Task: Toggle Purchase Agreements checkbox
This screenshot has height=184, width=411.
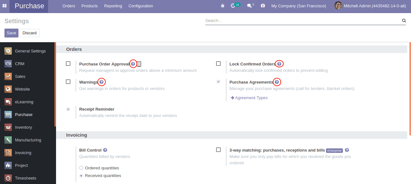Action: click(x=218, y=82)
